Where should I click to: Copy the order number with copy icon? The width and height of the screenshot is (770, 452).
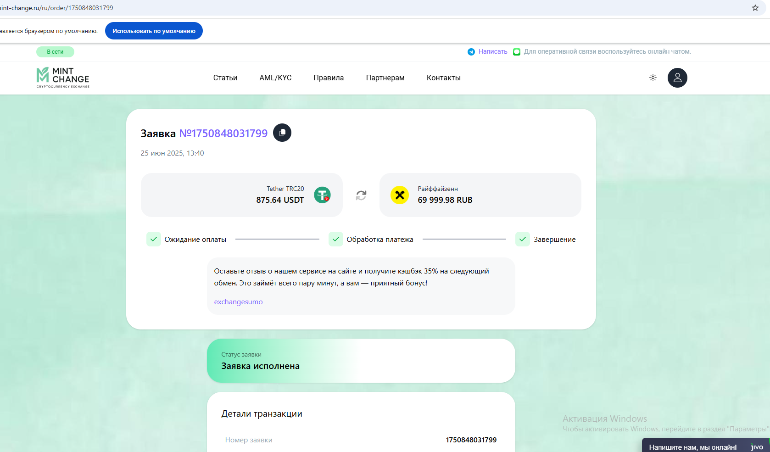[x=282, y=133]
